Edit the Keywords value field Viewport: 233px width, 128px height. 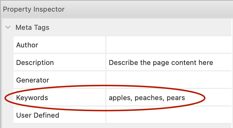point(169,98)
